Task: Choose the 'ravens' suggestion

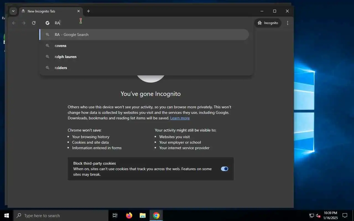Action: [144, 46]
